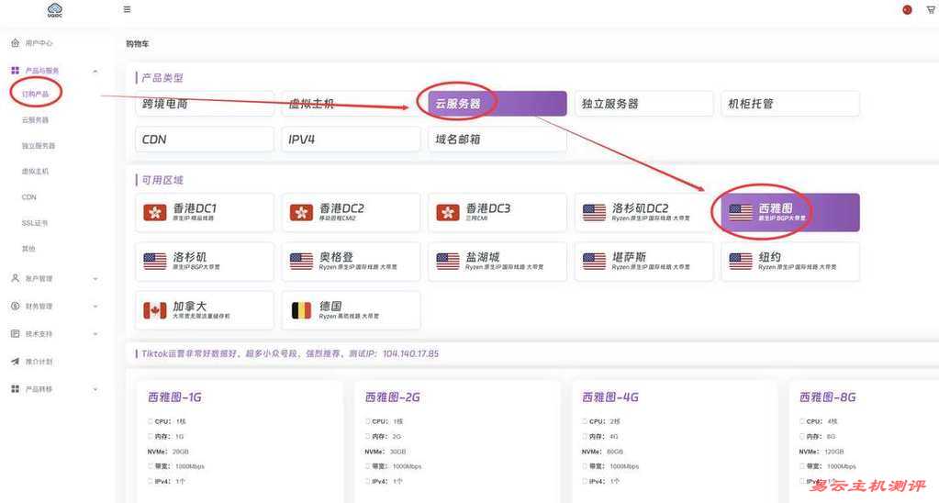Open CDN in the sidebar submenu
Viewport: 939px width, 503px height.
(x=28, y=197)
